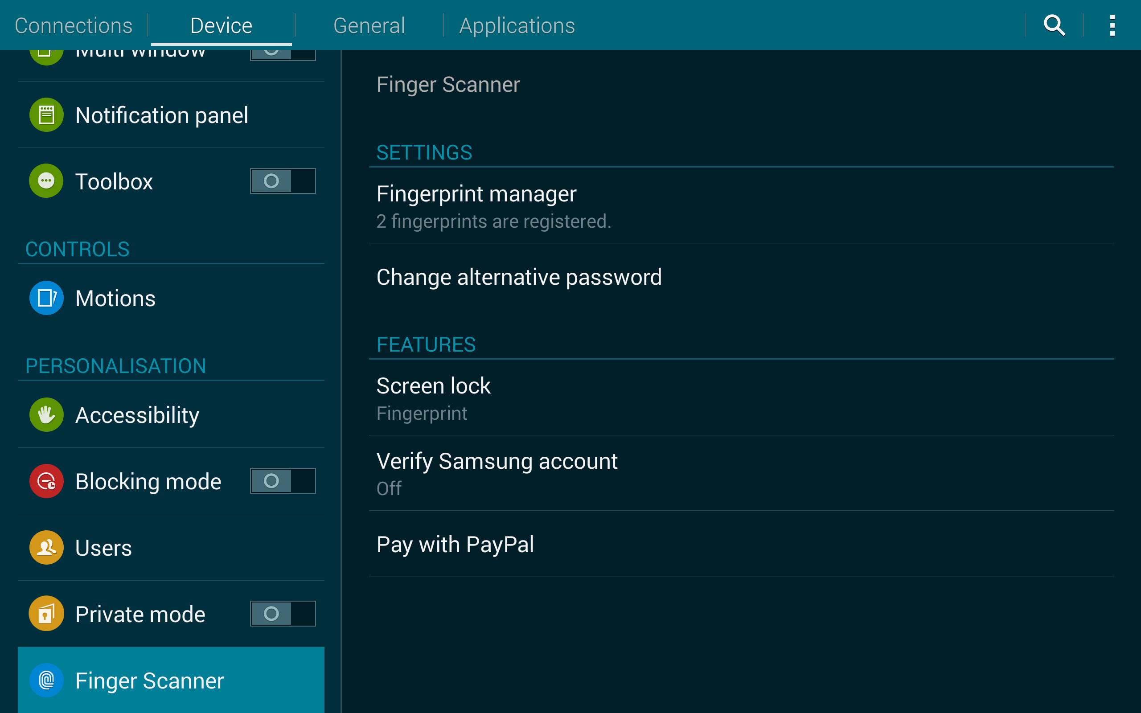Open Change alternative password
Image resolution: width=1141 pixels, height=713 pixels.
click(x=741, y=277)
